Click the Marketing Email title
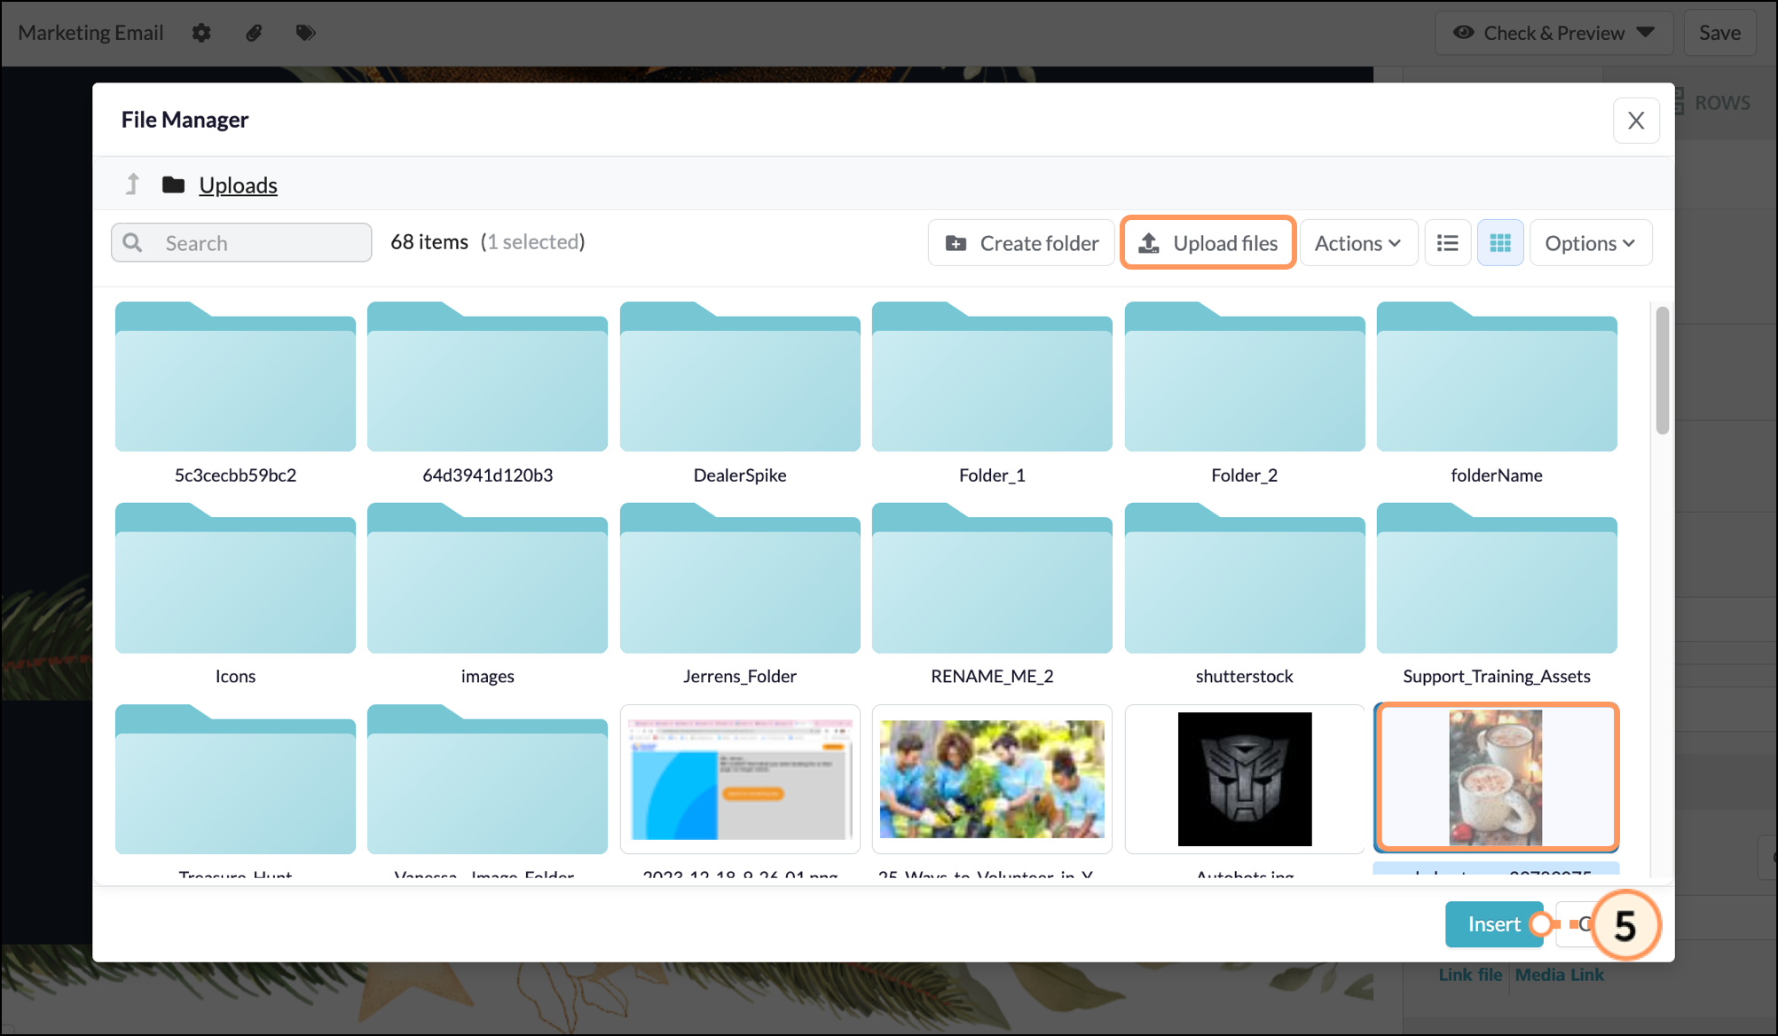 (90, 33)
